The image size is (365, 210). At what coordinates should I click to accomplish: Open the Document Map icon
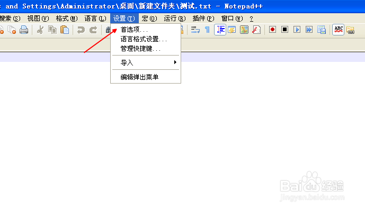244,30
